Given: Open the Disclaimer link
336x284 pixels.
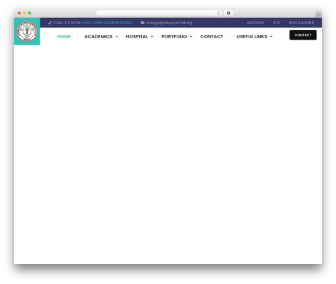Looking at the screenshot, I should tap(301, 23).
